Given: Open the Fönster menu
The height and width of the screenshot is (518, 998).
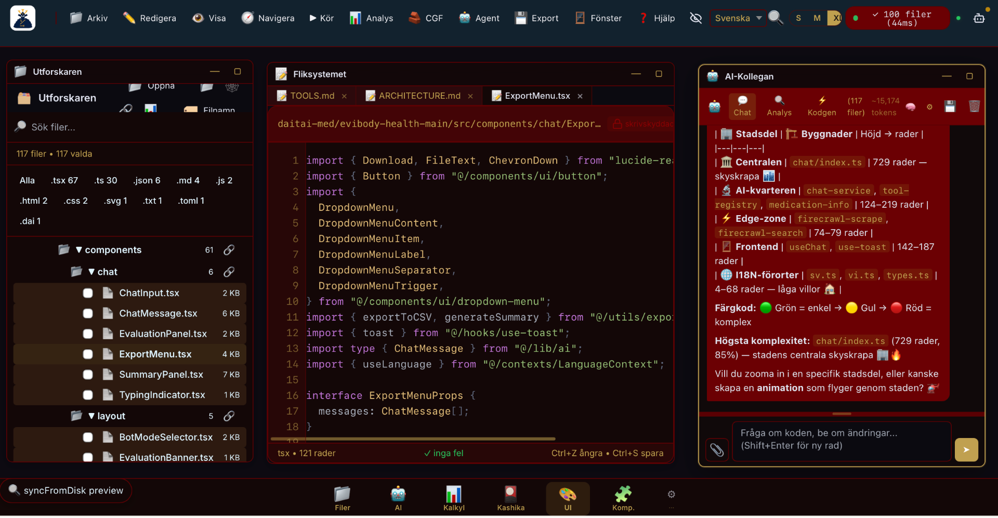Looking at the screenshot, I should (598, 18).
